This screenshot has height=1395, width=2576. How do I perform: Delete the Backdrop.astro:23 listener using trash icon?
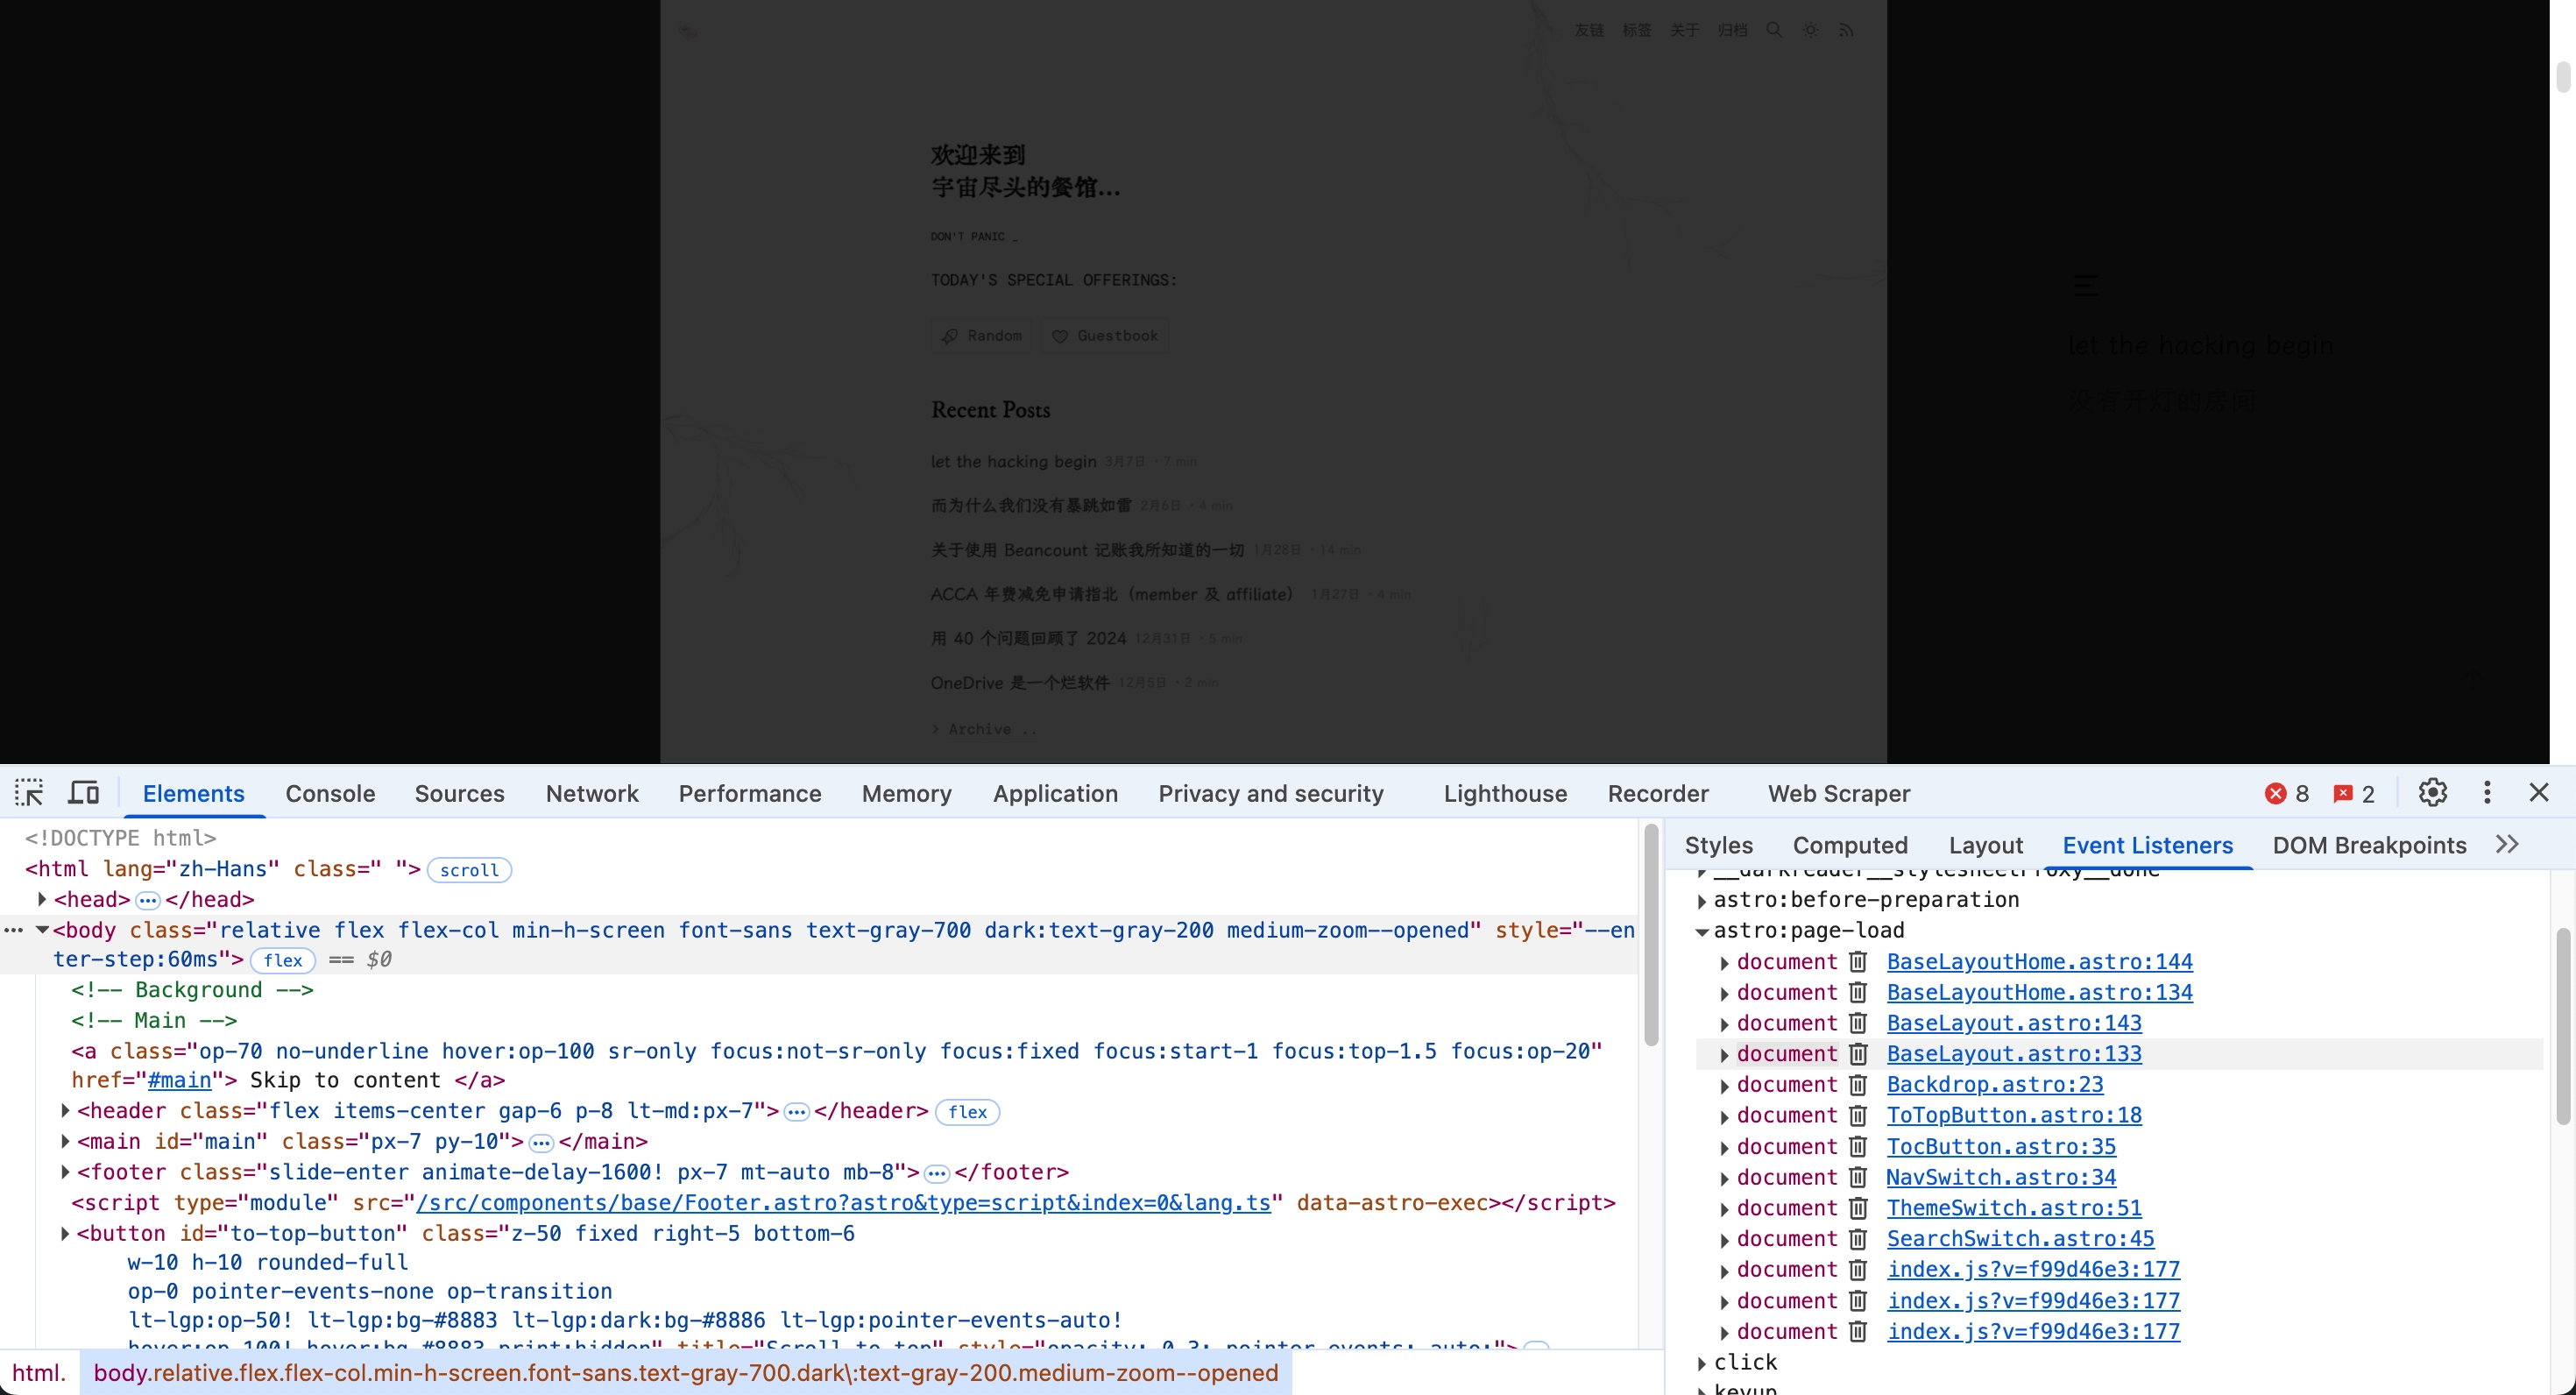click(x=1858, y=1085)
